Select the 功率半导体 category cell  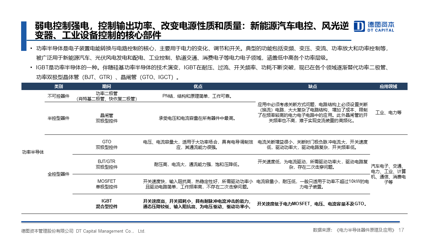(33, 152)
